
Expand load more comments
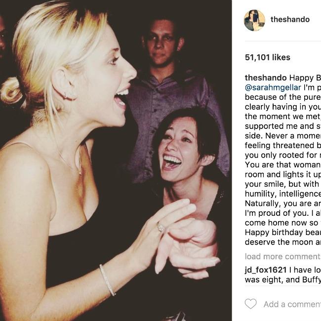(282, 256)
